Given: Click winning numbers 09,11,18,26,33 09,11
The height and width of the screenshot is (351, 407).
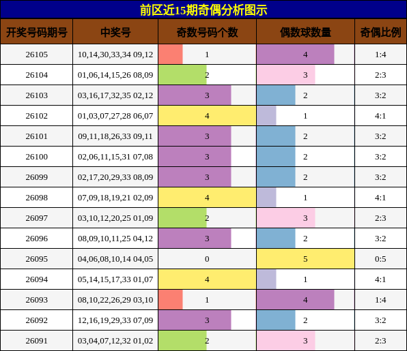Looking at the screenshot, I should (x=115, y=136).
